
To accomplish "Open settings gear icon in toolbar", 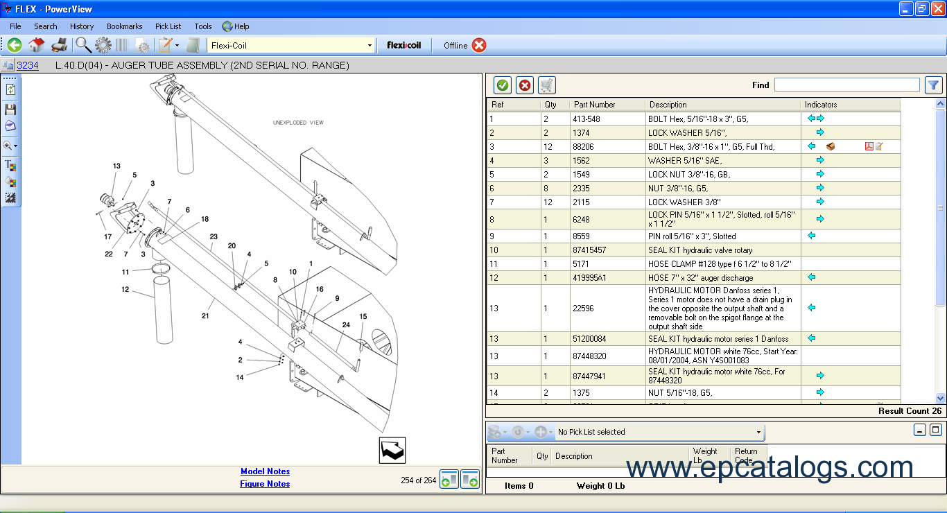I will click(103, 45).
